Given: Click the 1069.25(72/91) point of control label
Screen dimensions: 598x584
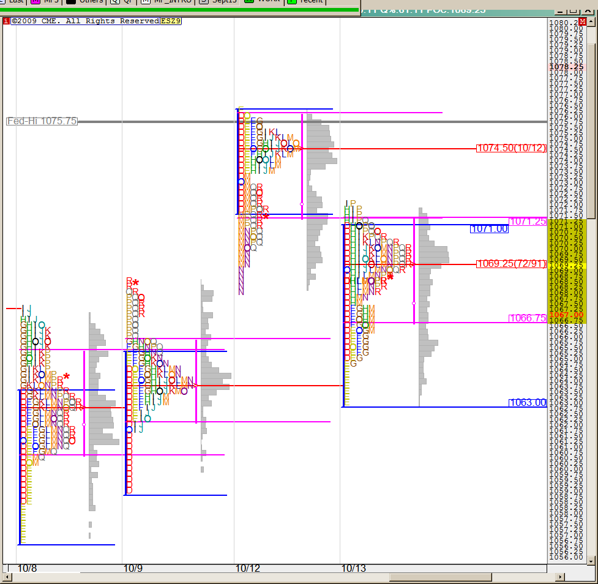Looking at the screenshot, I should (x=511, y=264).
